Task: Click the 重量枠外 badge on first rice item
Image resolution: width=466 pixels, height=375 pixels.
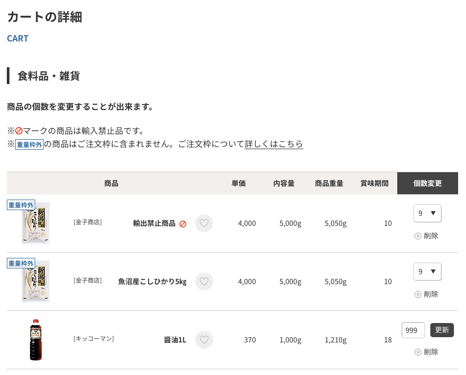Action: click(21, 205)
